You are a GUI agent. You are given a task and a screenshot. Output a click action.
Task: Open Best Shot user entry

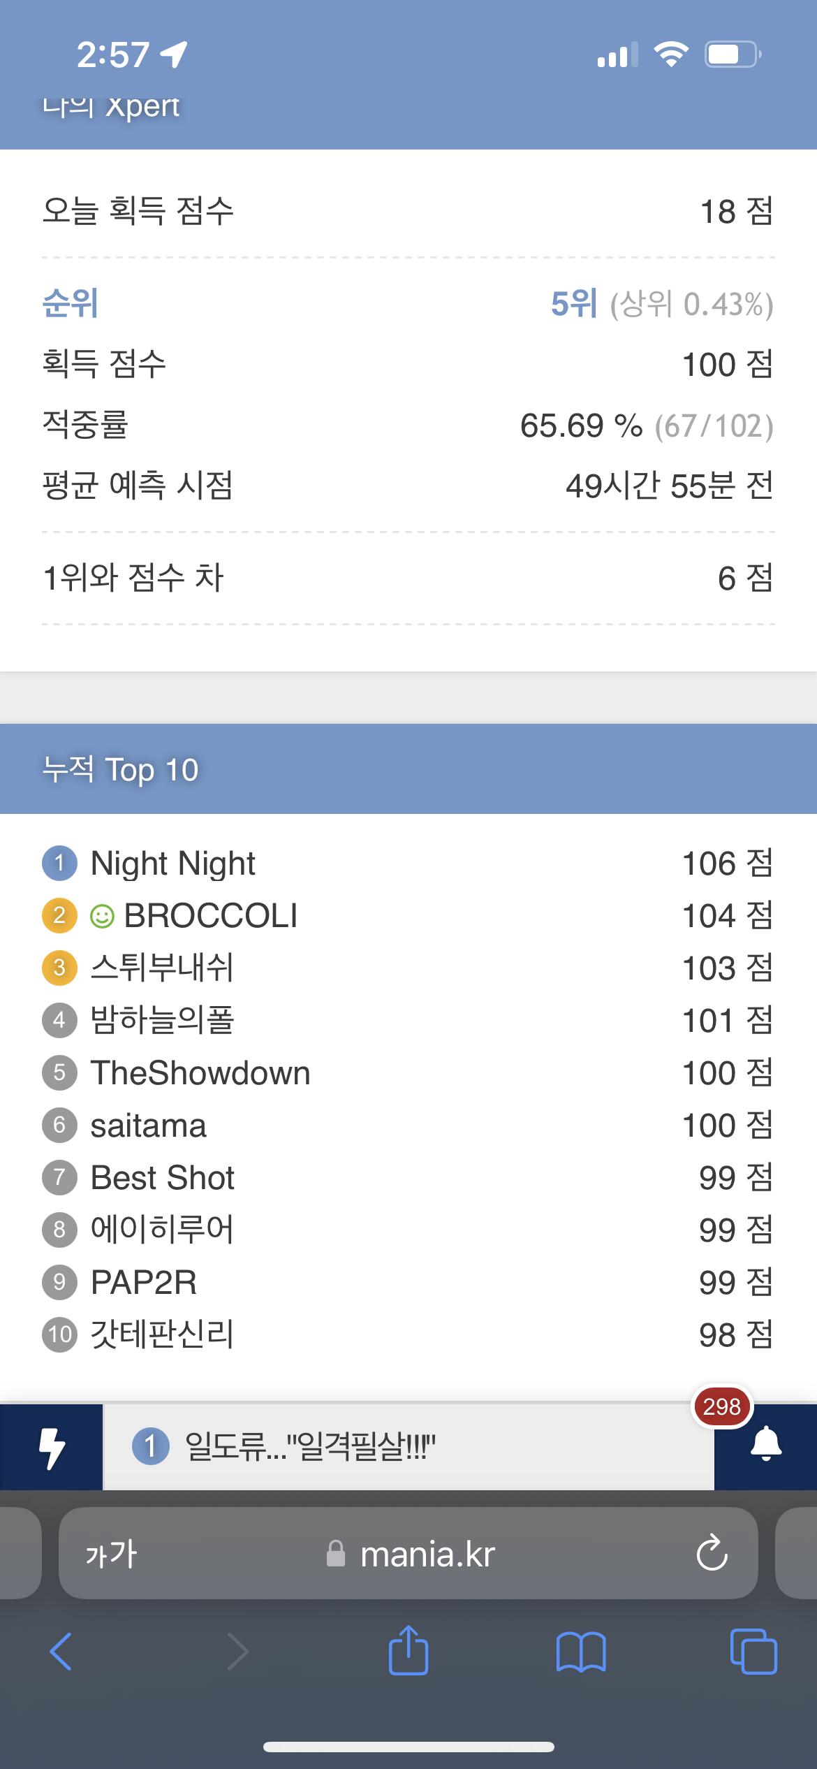162,1178
